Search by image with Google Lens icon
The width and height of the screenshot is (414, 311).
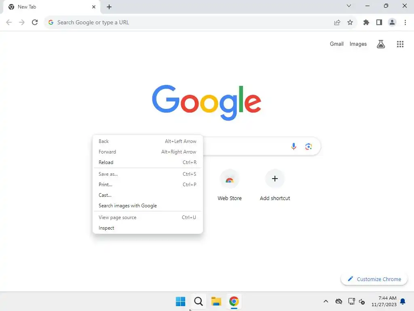pyautogui.click(x=308, y=146)
